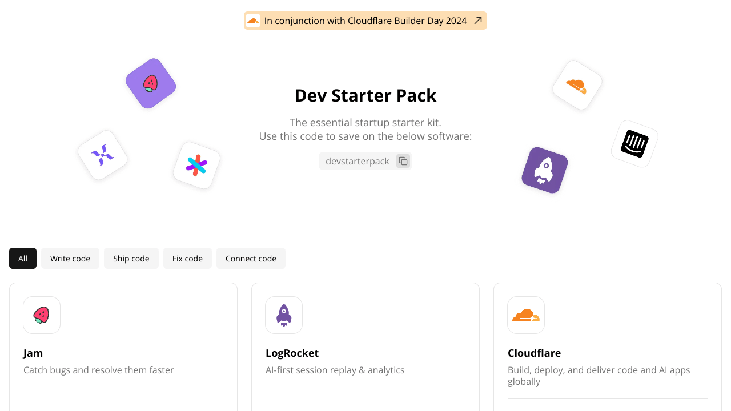This screenshot has width=731, height=411.
Task: Click the Jam strawberry icon on the Jam card
Action: pyautogui.click(x=42, y=315)
